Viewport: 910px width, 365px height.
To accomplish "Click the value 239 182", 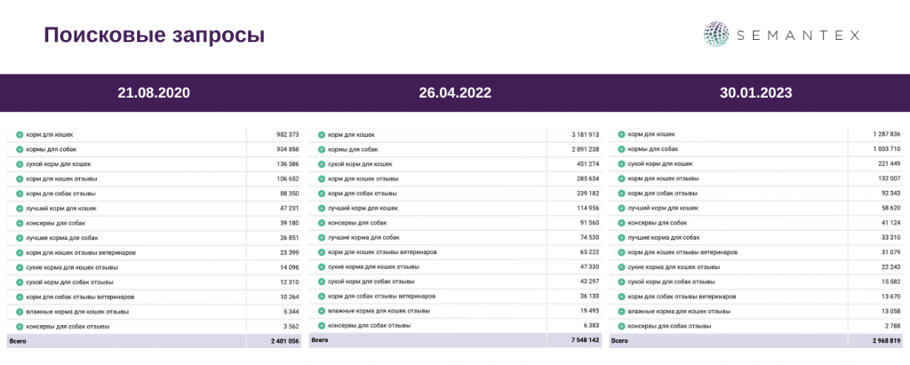I will [x=588, y=194].
